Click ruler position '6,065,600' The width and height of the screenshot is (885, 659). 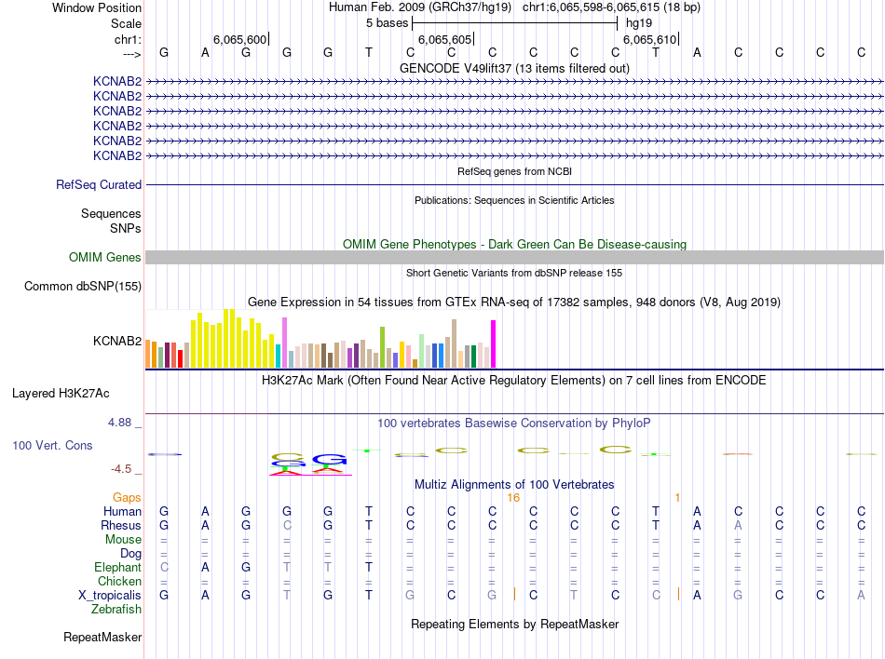239,39
